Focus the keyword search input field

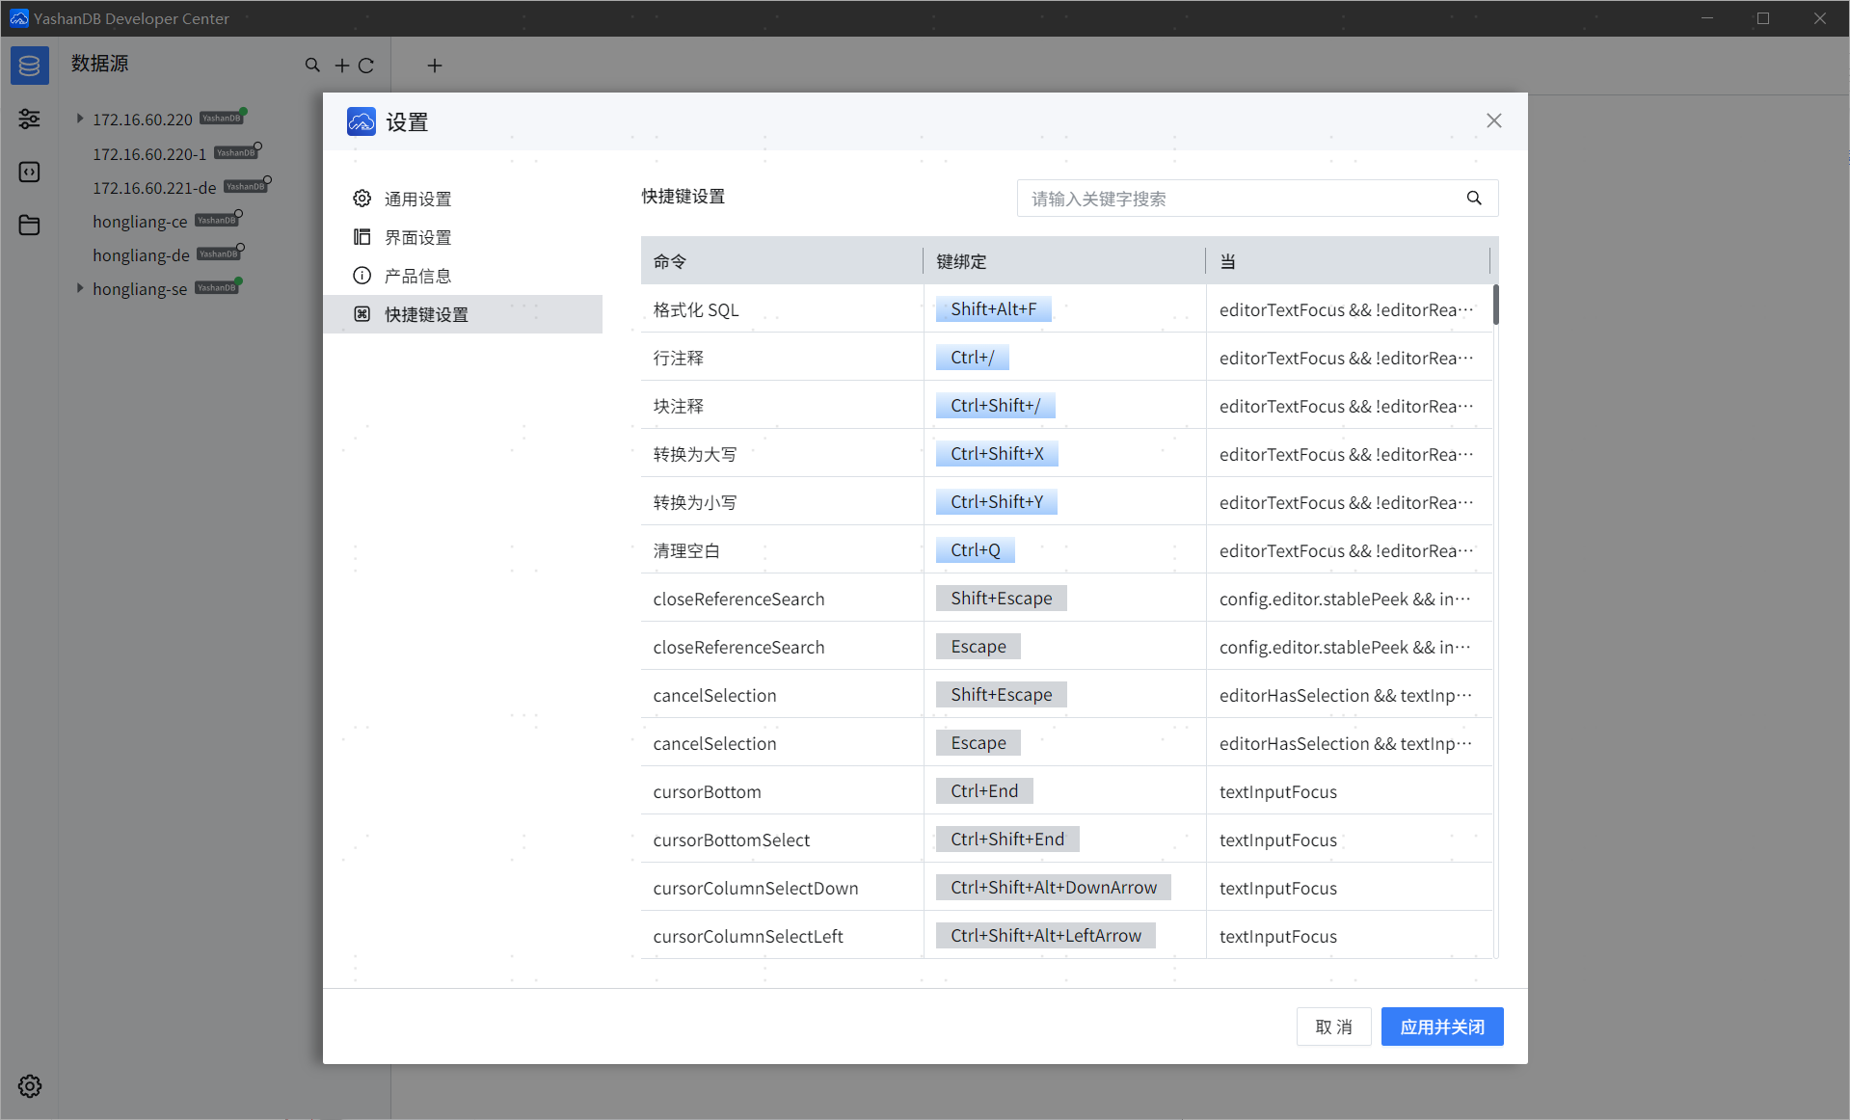pos(1239,199)
